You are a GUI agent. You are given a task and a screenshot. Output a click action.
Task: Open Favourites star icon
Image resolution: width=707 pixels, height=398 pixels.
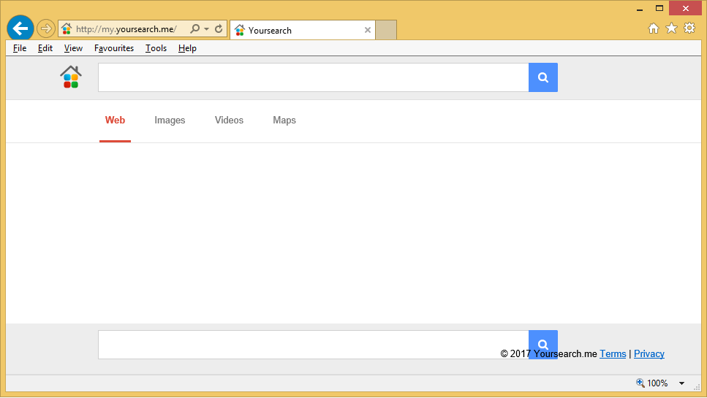point(671,28)
